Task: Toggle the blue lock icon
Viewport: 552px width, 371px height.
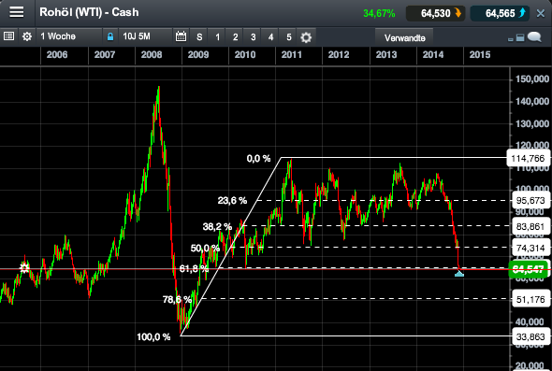Action: 110,36
